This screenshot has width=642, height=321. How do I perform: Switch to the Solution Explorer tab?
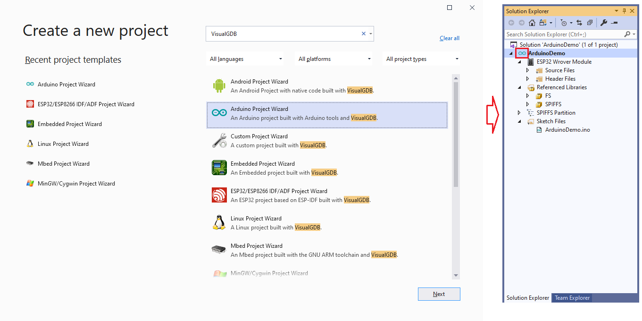click(528, 298)
